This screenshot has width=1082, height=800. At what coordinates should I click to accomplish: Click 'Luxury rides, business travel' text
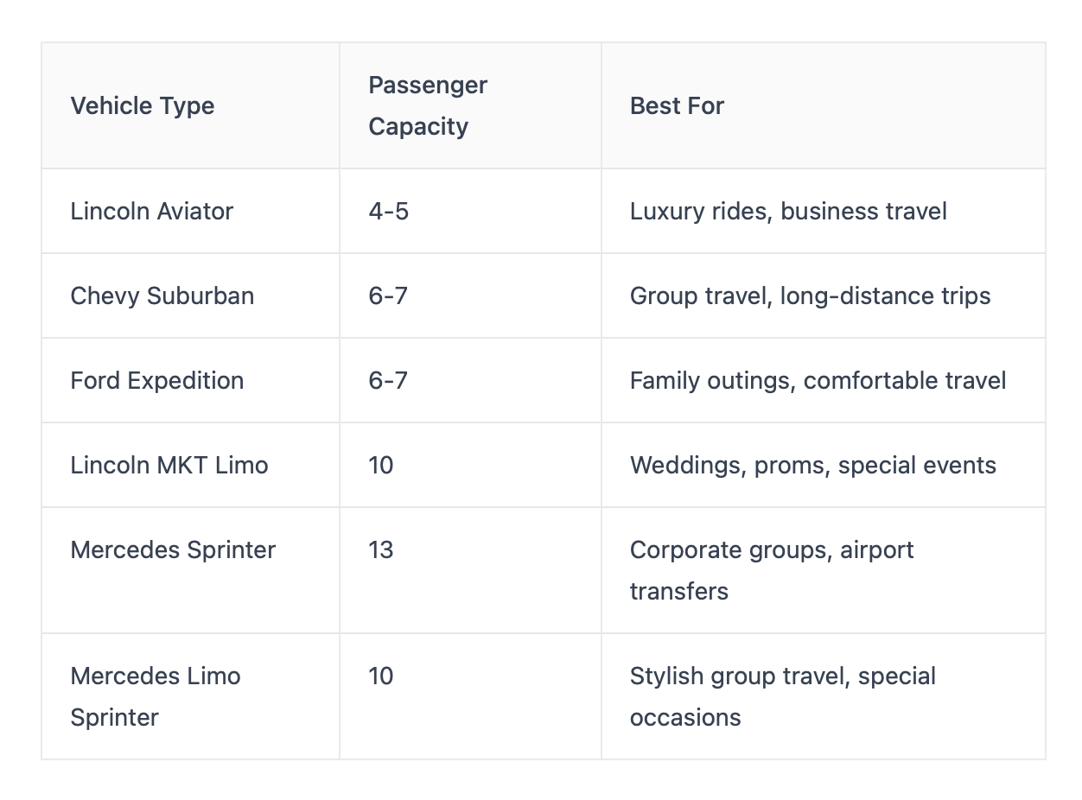coord(788,211)
